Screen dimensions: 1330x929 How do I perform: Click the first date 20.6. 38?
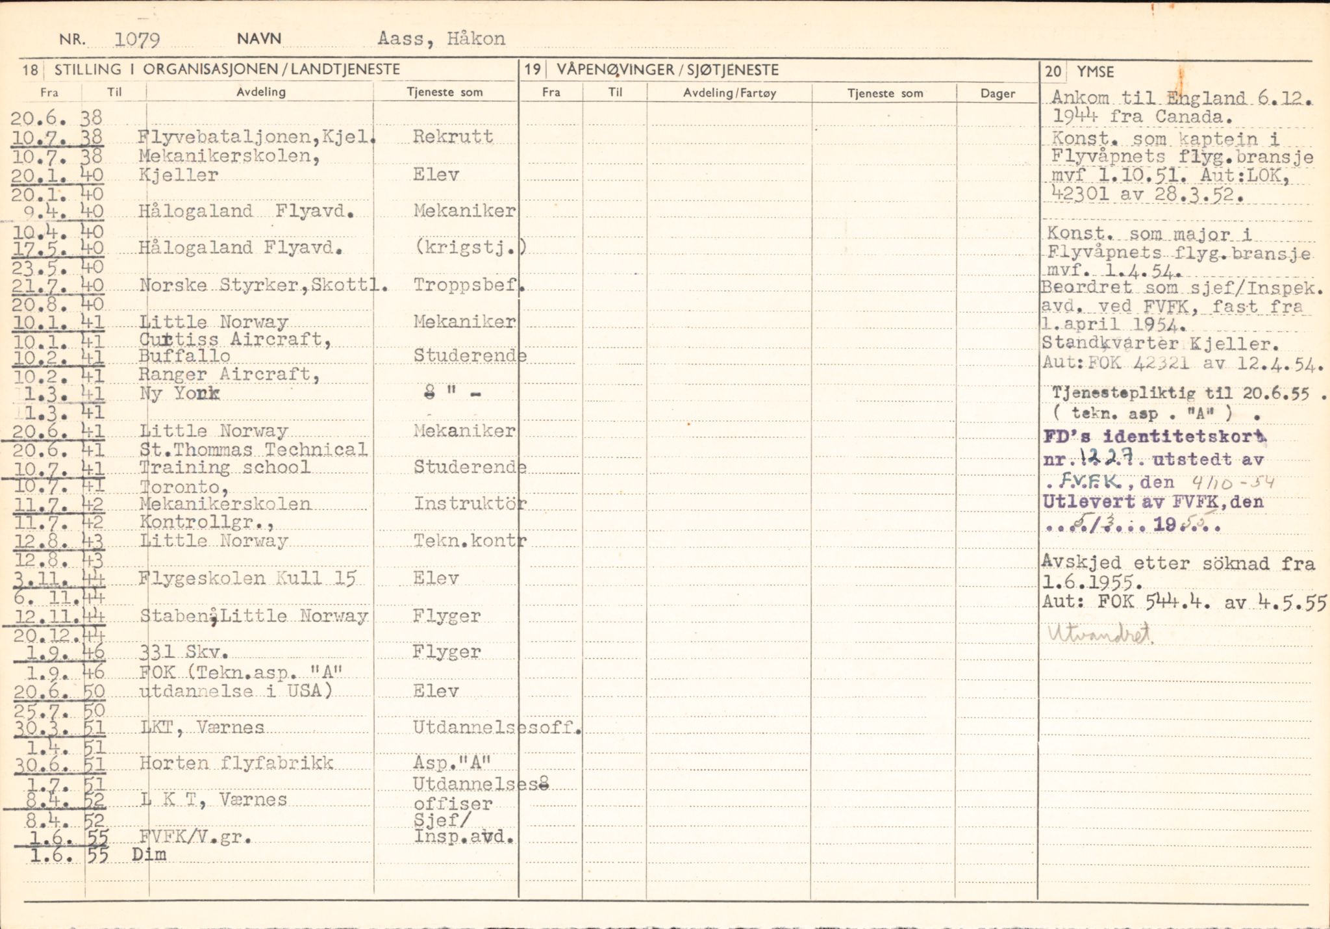57,118
